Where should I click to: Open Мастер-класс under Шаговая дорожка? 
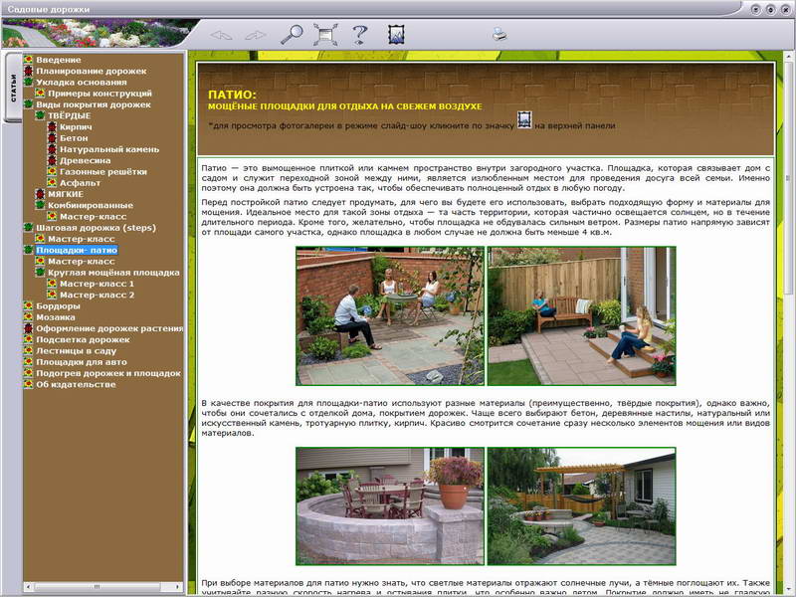pyautogui.click(x=82, y=239)
